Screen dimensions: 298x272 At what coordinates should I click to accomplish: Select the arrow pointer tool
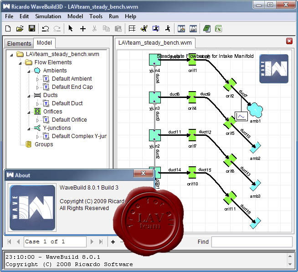(71, 29)
